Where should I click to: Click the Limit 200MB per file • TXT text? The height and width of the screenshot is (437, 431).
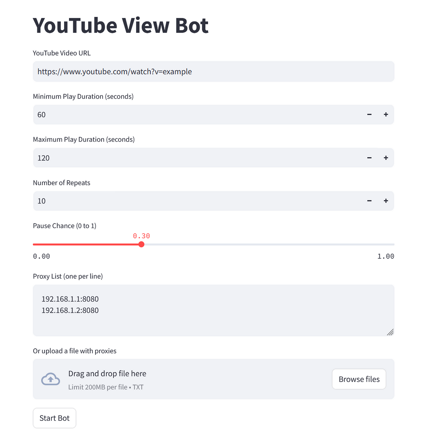[106, 387]
